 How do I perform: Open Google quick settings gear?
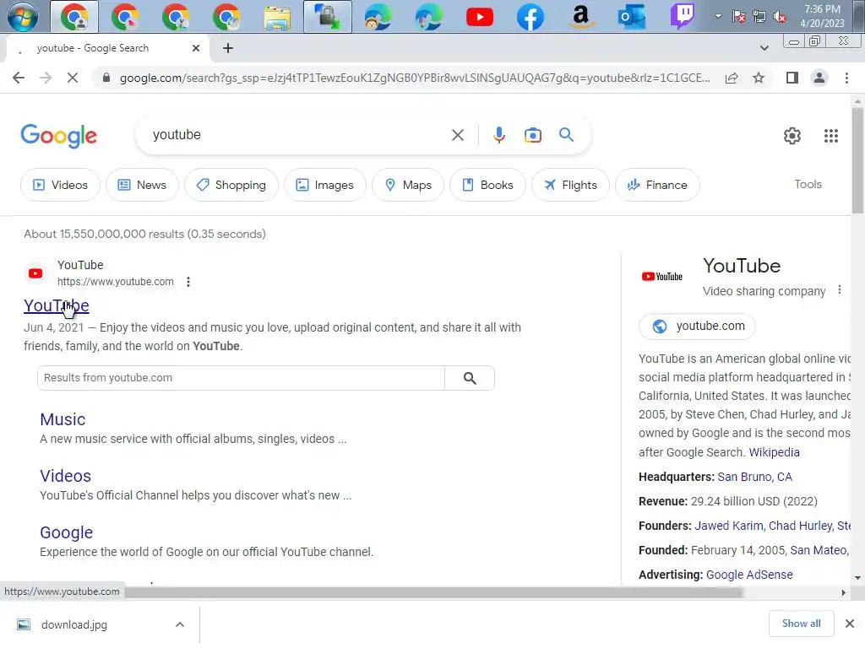click(792, 136)
